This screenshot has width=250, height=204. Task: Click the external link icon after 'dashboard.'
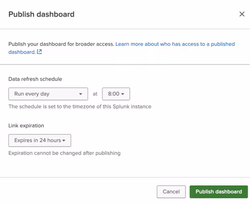pos(39,52)
